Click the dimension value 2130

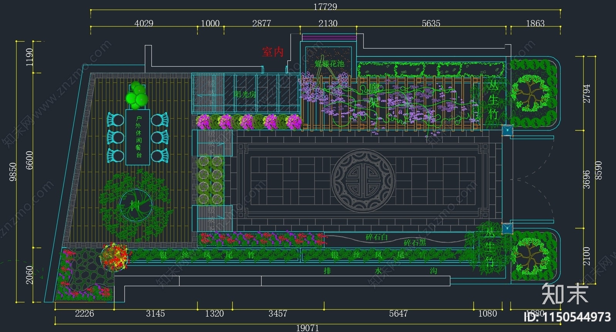pos(328,23)
